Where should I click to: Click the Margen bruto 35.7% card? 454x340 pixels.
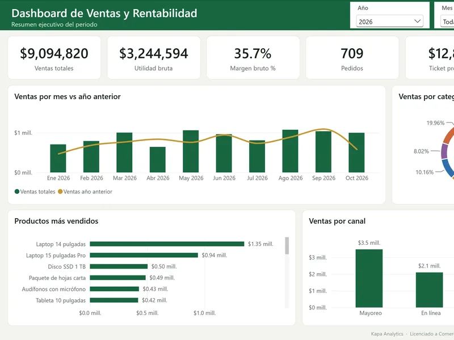click(x=253, y=58)
